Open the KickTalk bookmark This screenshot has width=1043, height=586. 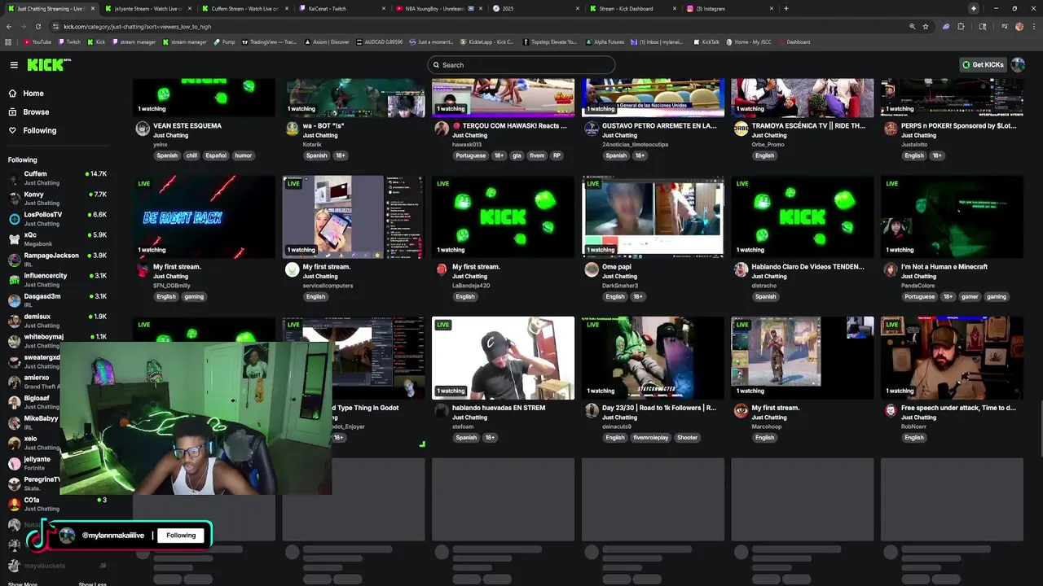tap(706, 42)
